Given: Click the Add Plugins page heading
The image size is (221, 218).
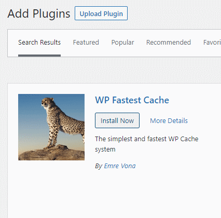Looking at the screenshot, I should [x=39, y=13].
